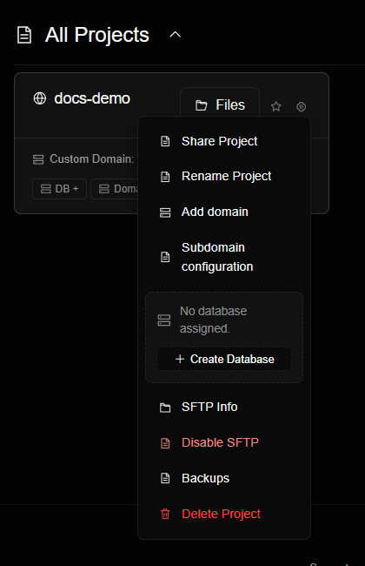Image resolution: width=365 pixels, height=566 pixels.
Task: Collapse the All Projects section chevron
Action: tap(176, 35)
